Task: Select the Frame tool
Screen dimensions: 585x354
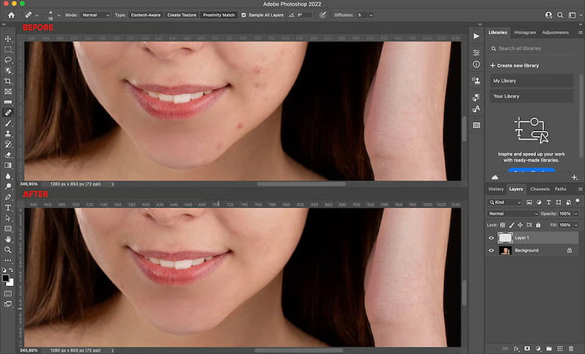Action: point(8,91)
